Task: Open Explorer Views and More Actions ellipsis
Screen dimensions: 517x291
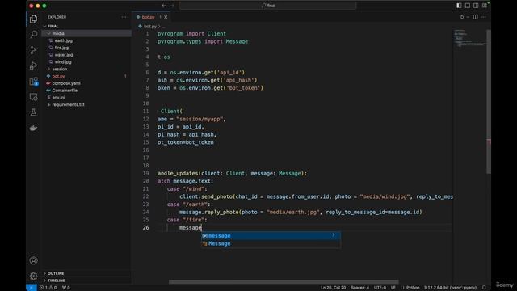Action: pyautogui.click(x=124, y=17)
